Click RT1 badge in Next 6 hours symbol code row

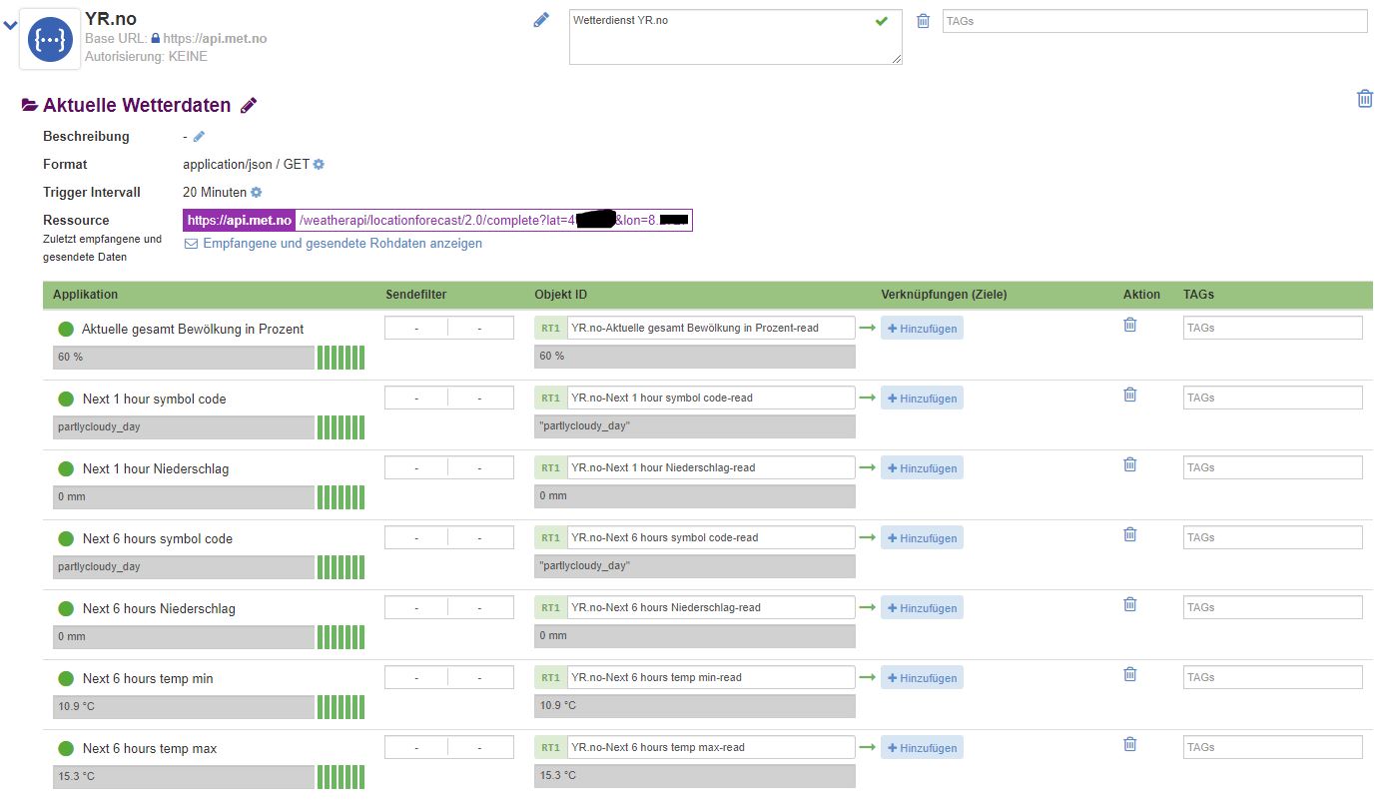(x=550, y=537)
